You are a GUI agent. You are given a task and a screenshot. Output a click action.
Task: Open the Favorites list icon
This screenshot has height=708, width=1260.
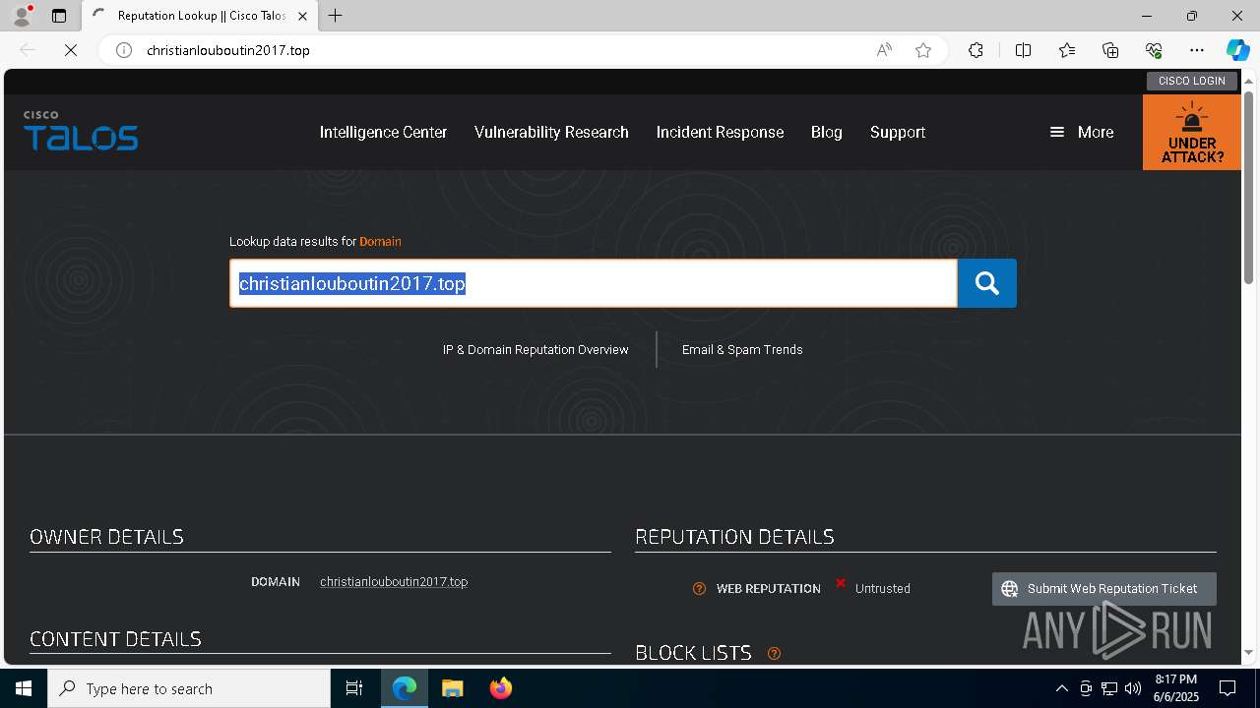point(1067,50)
